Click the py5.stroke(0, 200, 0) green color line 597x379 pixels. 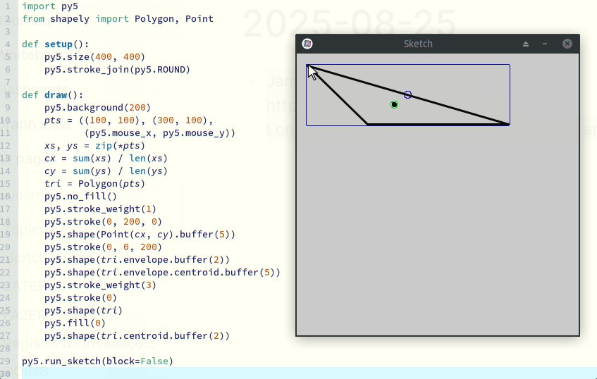[99, 222]
